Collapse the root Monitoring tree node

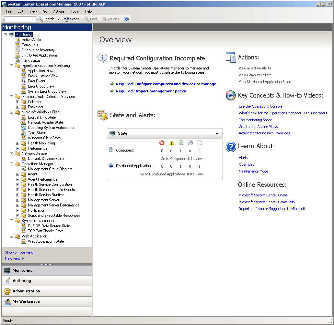[5, 35]
